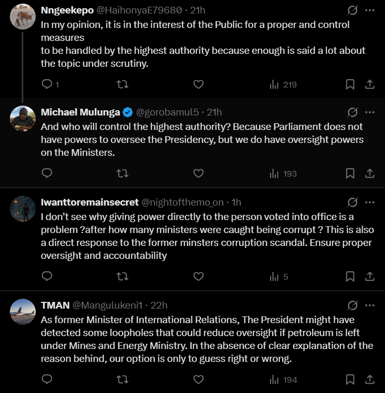Share the Iwanttoremainsecret tweet
385x393 pixels.
(369, 276)
